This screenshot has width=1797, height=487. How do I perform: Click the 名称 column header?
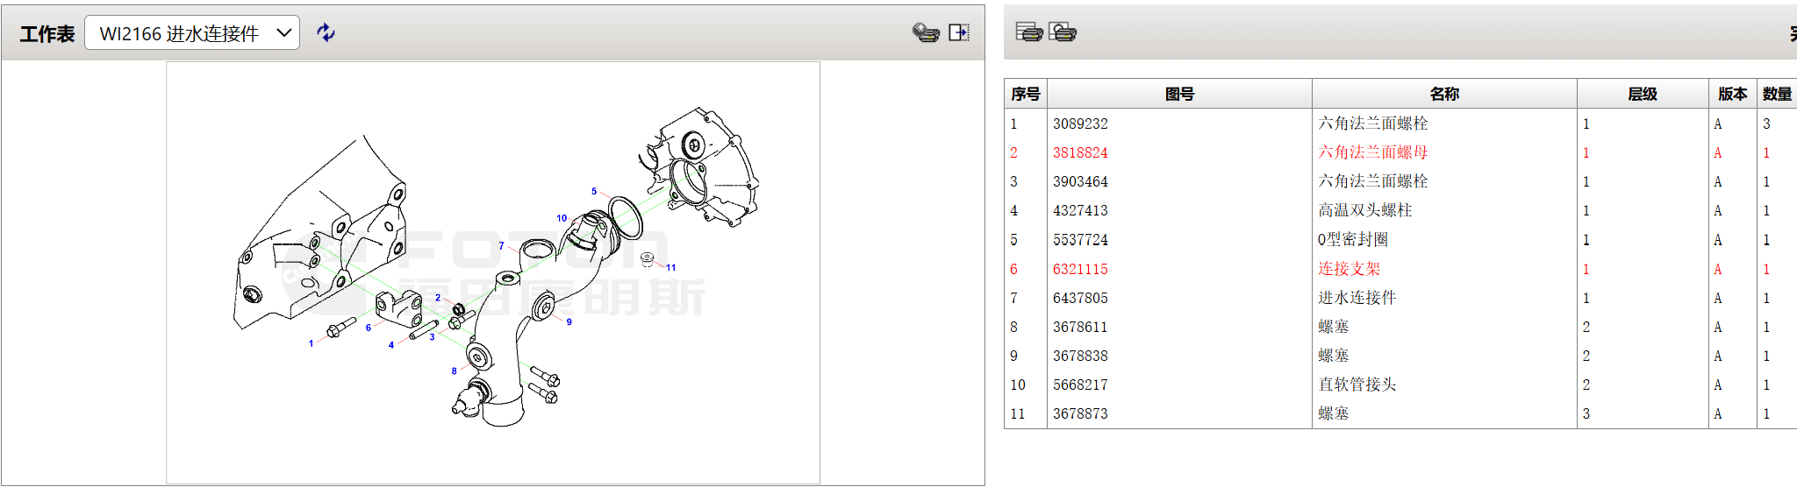tap(1443, 94)
